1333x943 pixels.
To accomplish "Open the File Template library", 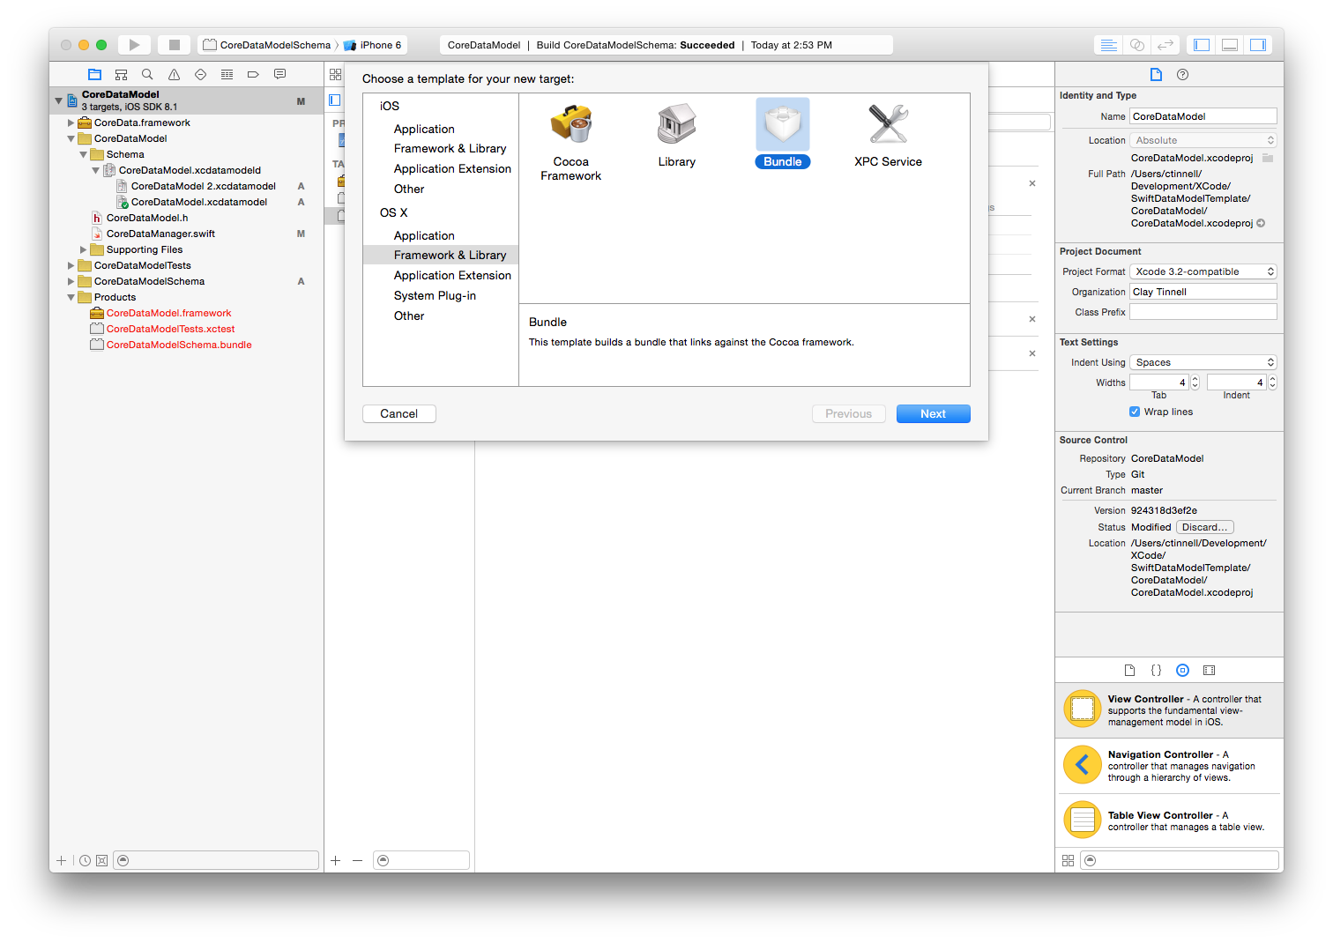I will click(x=1129, y=671).
